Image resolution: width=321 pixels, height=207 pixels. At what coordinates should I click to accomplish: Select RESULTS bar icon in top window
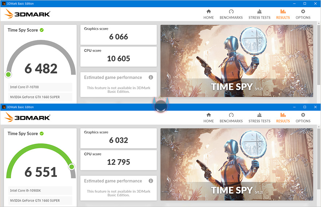coord(283,11)
